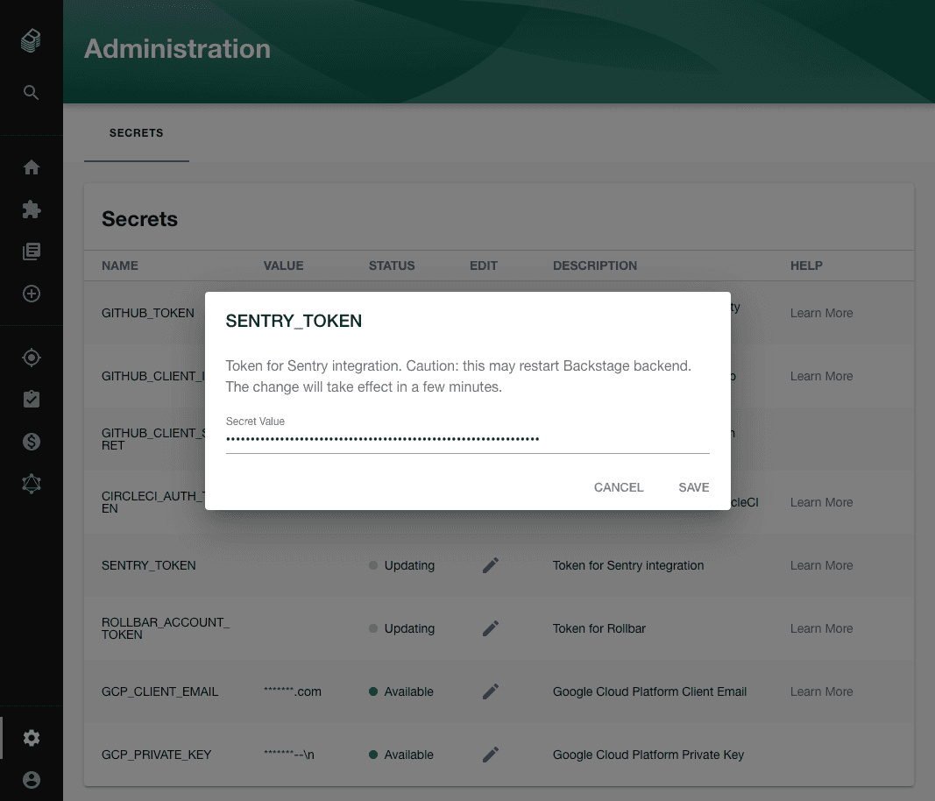Select the GCP_CLIENT_EMAIL name cell
The image size is (935, 801).
tap(159, 691)
